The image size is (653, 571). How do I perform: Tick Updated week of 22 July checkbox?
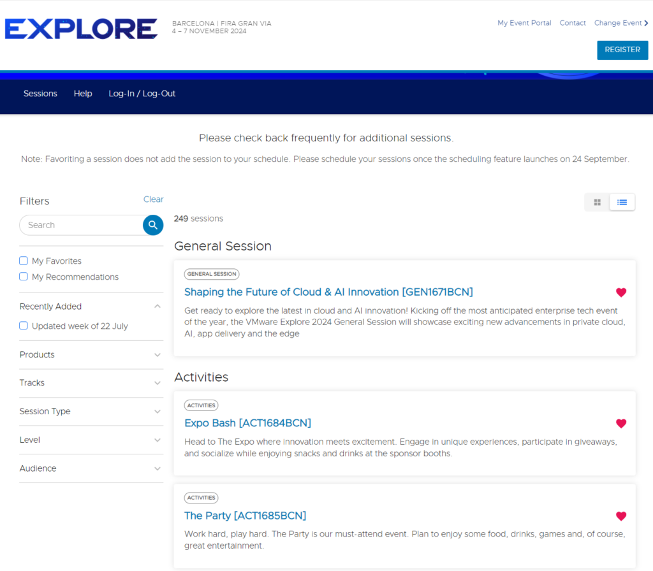[24, 326]
